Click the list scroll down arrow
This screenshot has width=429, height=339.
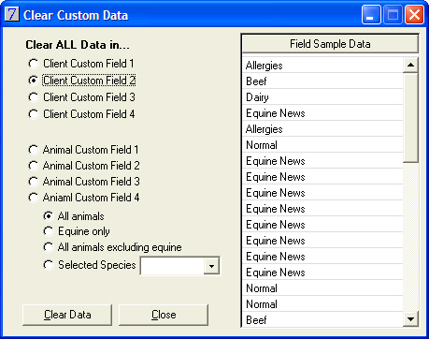pyautogui.click(x=410, y=319)
